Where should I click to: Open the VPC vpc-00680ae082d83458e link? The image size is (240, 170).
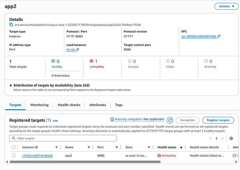[x=199, y=36]
